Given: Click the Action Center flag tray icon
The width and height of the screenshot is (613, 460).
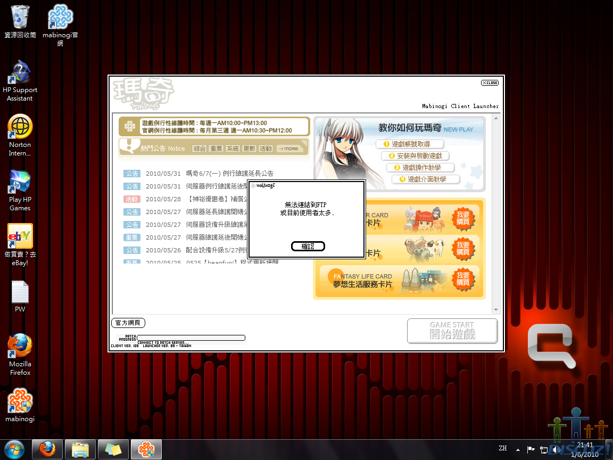Looking at the screenshot, I should (x=531, y=449).
